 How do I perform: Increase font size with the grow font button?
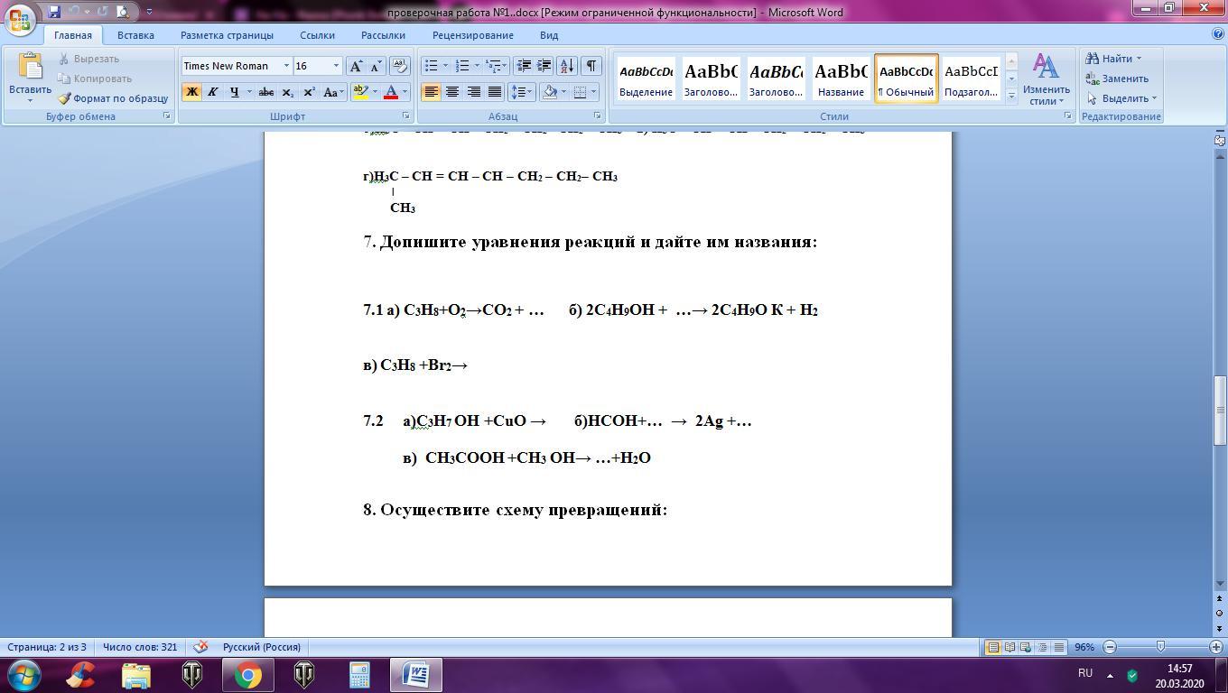point(357,66)
